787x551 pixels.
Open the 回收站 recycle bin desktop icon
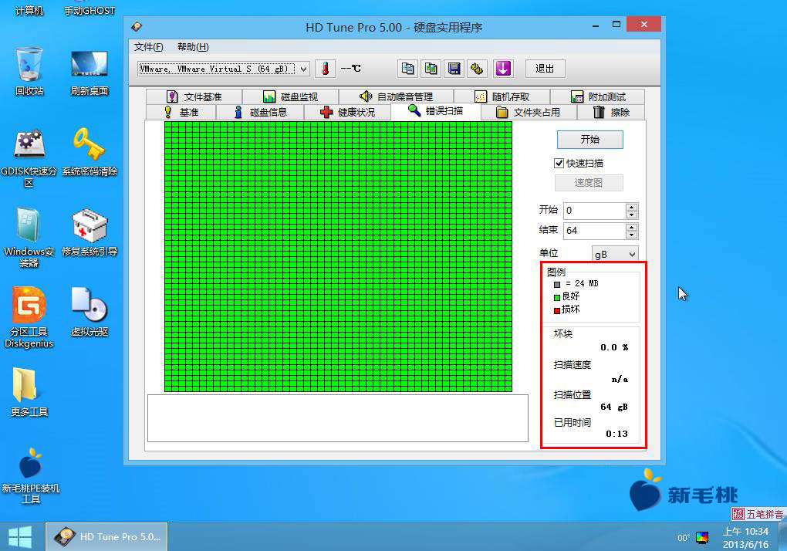pyautogui.click(x=29, y=71)
